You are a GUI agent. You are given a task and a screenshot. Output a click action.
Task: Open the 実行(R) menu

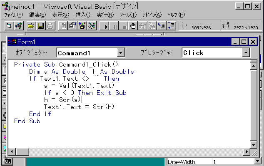pyautogui.click(x=105, y=15)
